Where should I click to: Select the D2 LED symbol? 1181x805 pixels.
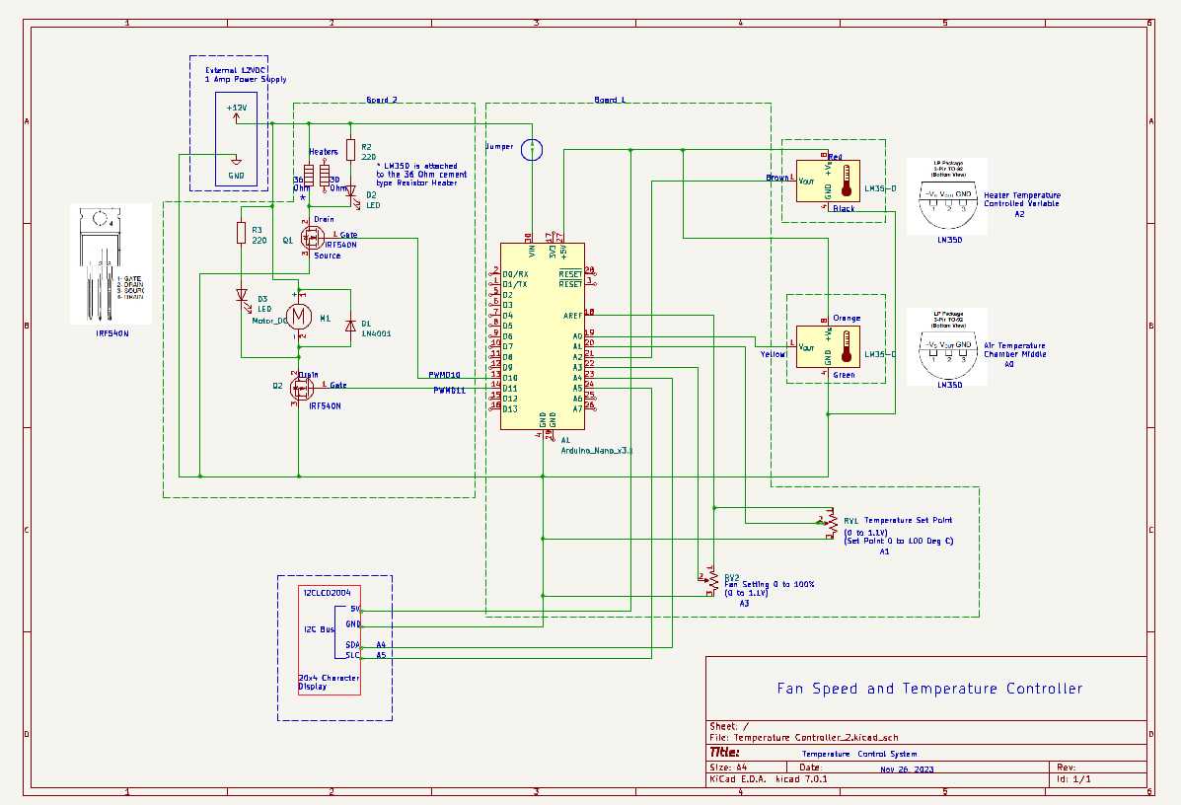tap(350, 193)
